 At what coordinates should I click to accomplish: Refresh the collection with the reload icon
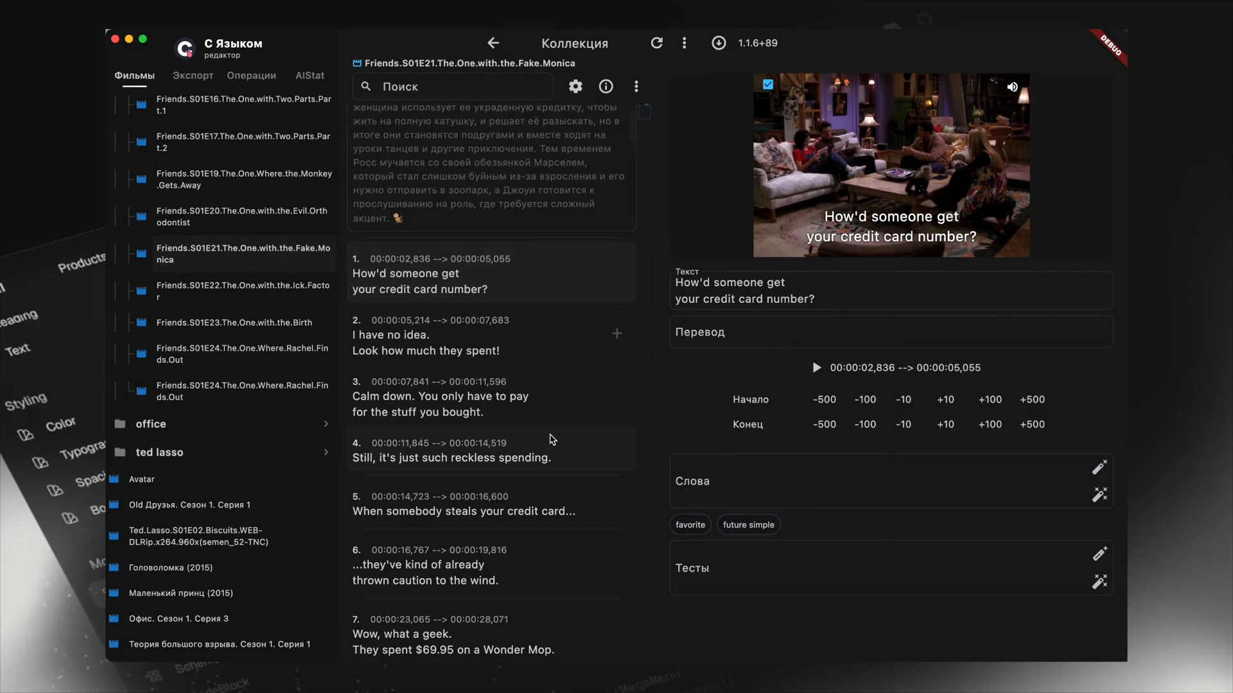click(x=656, y=43)
